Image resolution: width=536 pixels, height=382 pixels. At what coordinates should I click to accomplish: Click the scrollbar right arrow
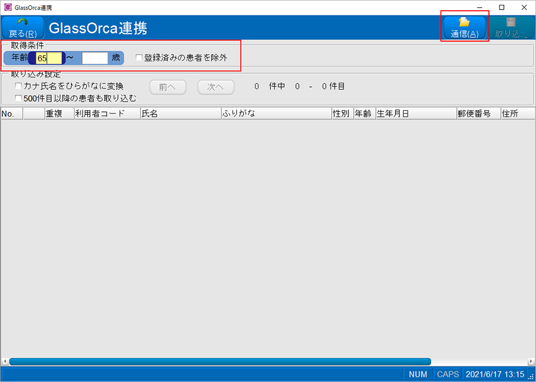click(531, 361)
